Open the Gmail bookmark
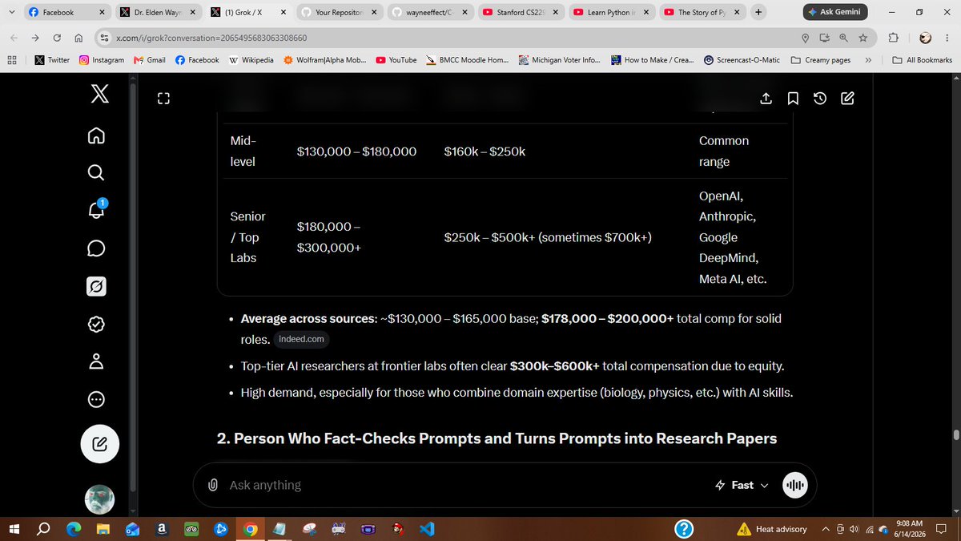The width and height of the screenshot is (961, 541). pos(150,60)
